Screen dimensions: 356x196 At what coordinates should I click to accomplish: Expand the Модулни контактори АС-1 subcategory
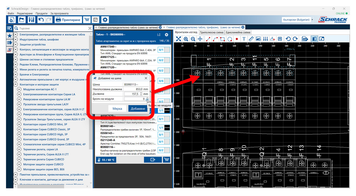tap(19, 89)
